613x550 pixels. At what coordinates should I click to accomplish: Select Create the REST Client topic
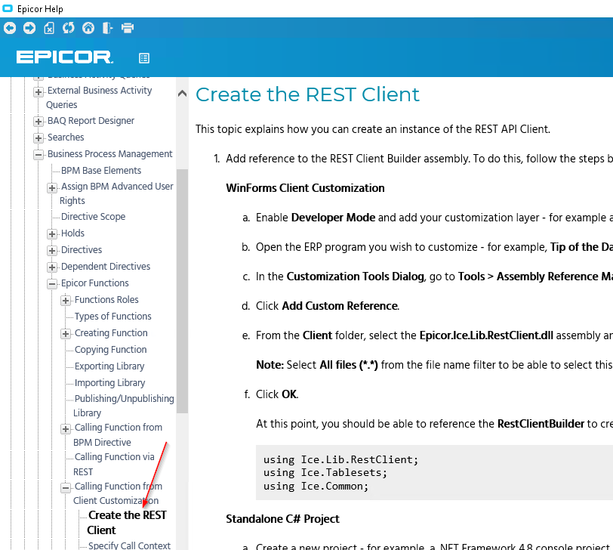pyautogui.click(x=127, y=523)
